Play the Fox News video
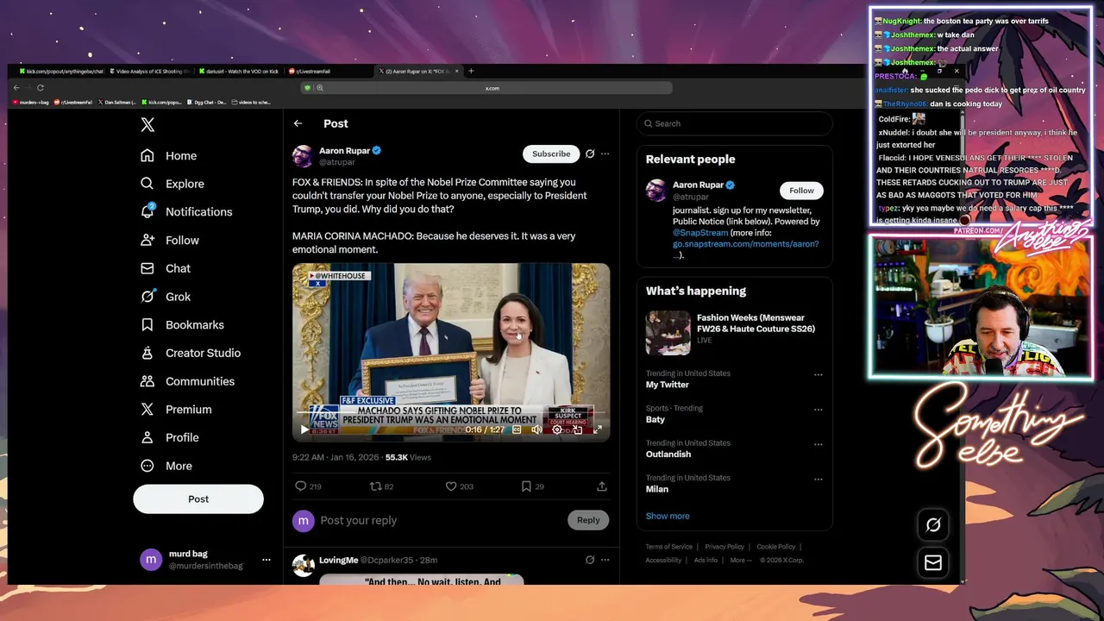 (304, 430)
